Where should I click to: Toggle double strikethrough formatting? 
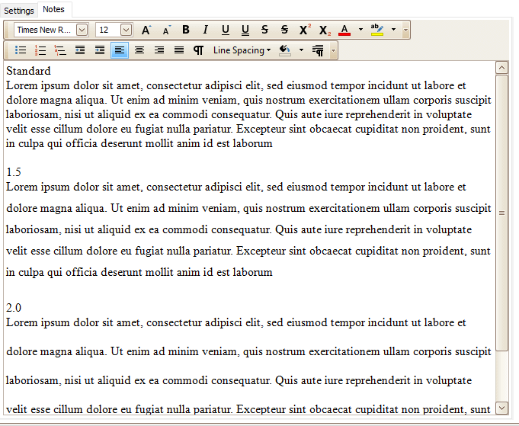pyautogui.click(x=285, y=30)
